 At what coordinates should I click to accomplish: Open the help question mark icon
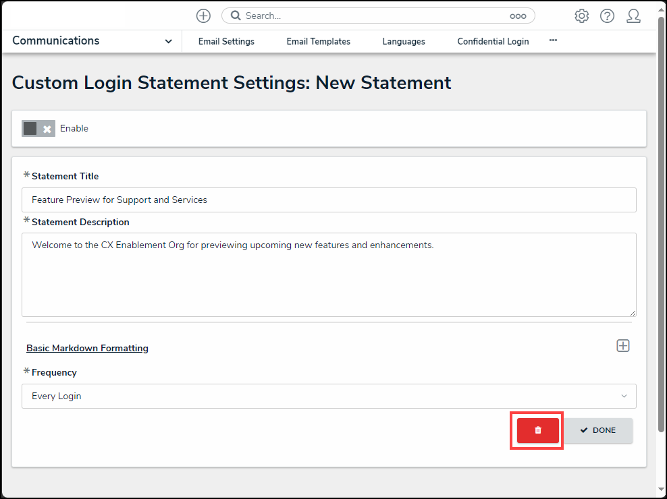coord(607,16)
